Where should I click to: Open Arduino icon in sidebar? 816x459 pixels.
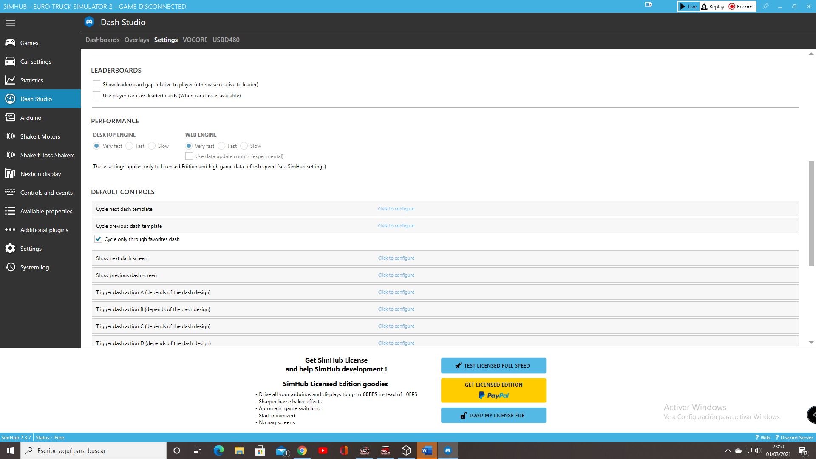point(10,118)
